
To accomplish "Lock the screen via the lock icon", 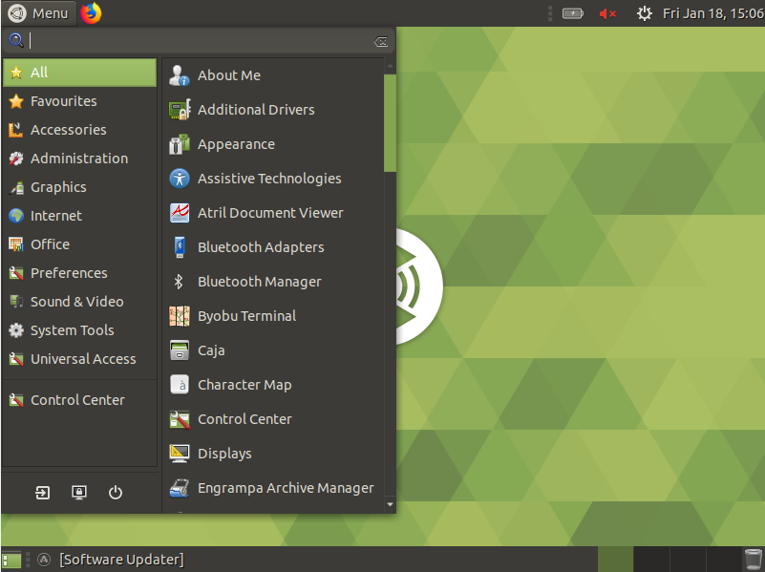I will click(79, 493).
